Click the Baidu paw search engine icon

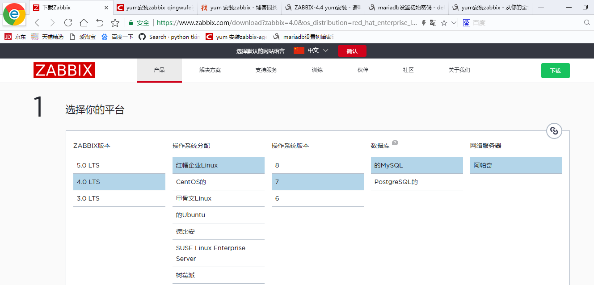tap(467, 23)
